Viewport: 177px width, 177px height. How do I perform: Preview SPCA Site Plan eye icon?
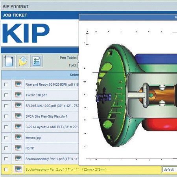click(x=18, y=116)
